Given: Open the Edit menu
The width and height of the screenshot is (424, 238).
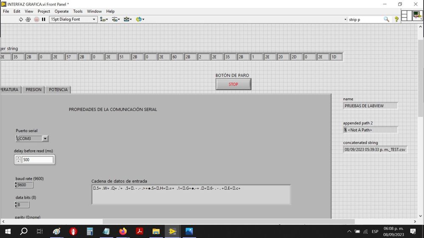Looking at the screenshot, I should pyautogui.click(x=17, y=11).
